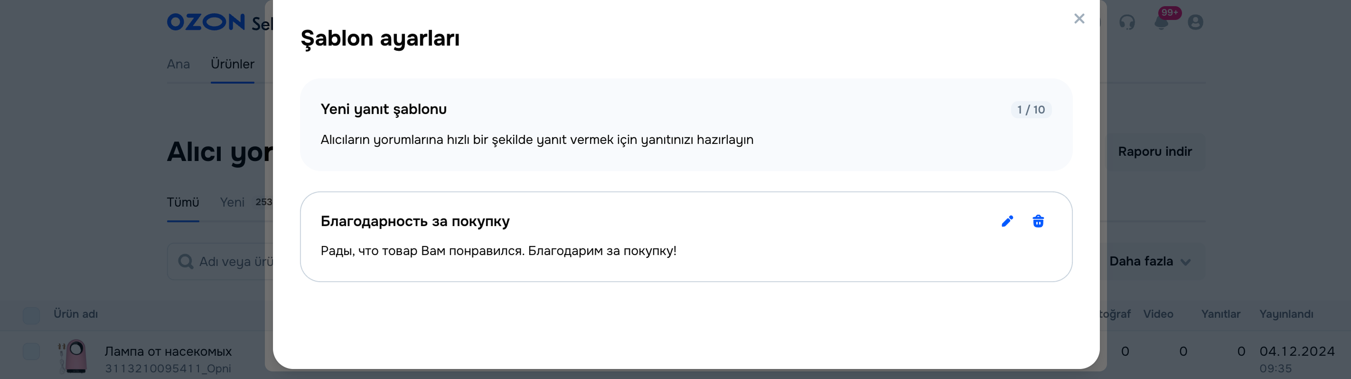Open the notifications bell

[1161, 22]
